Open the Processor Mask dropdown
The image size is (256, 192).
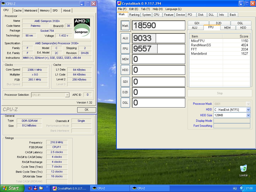point(232,104)
